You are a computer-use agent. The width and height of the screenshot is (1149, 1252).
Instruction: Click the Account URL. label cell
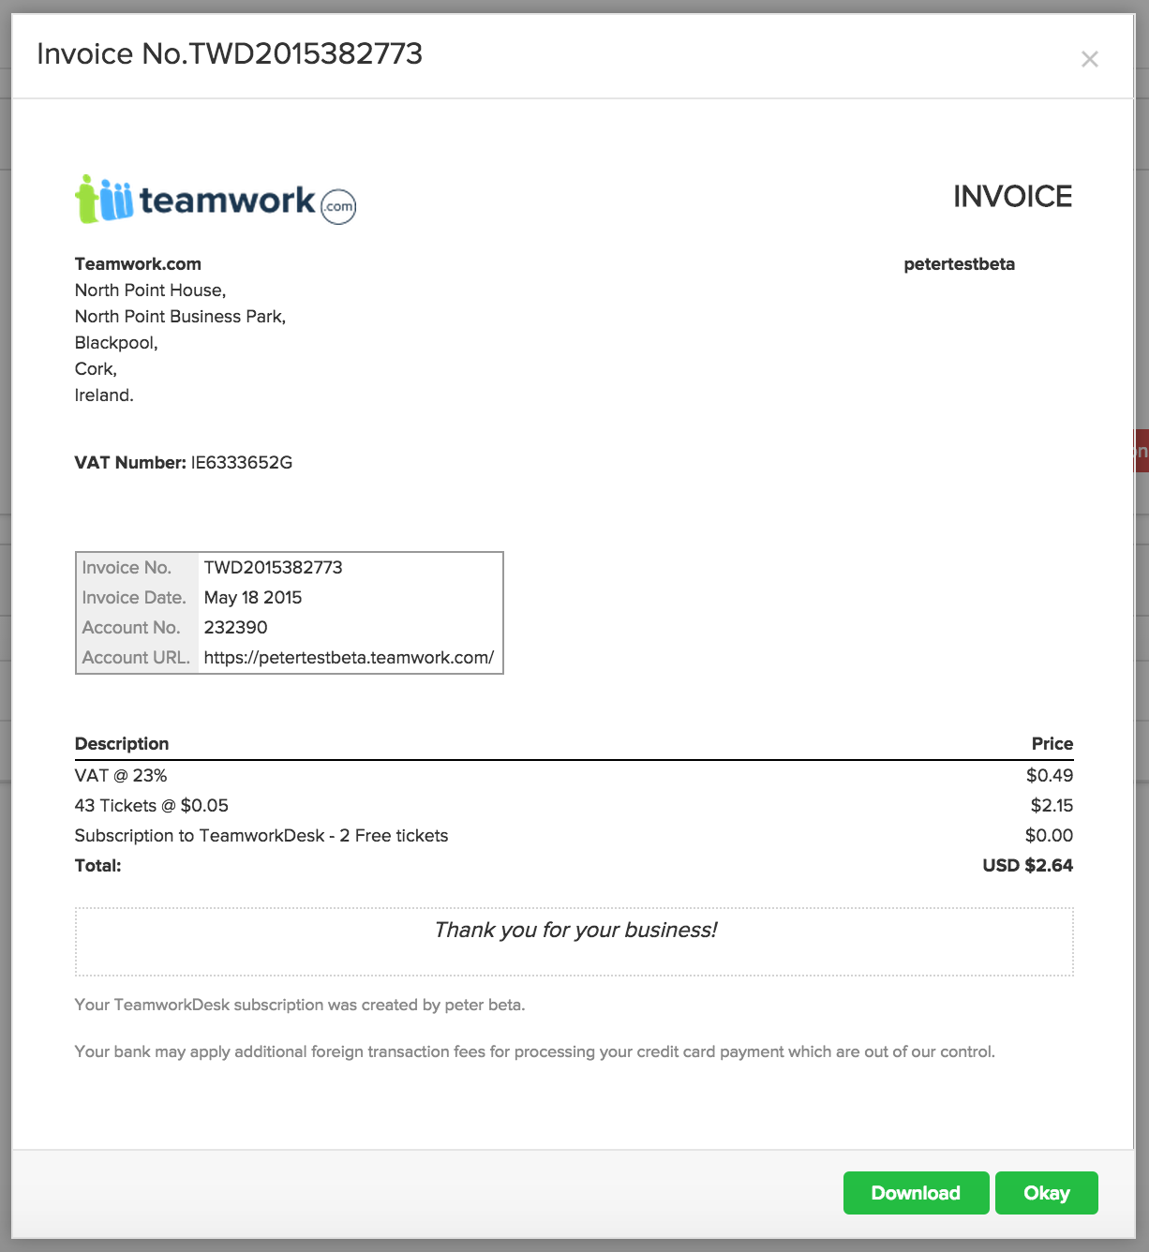136,658
